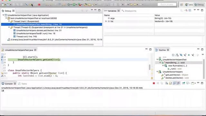Click the green Run launch icon
The image size is (206, 116).
[74, 5]
